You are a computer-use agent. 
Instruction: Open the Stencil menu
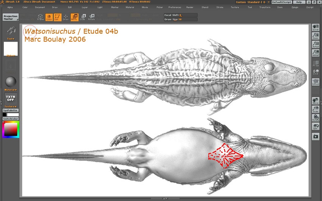205,8
